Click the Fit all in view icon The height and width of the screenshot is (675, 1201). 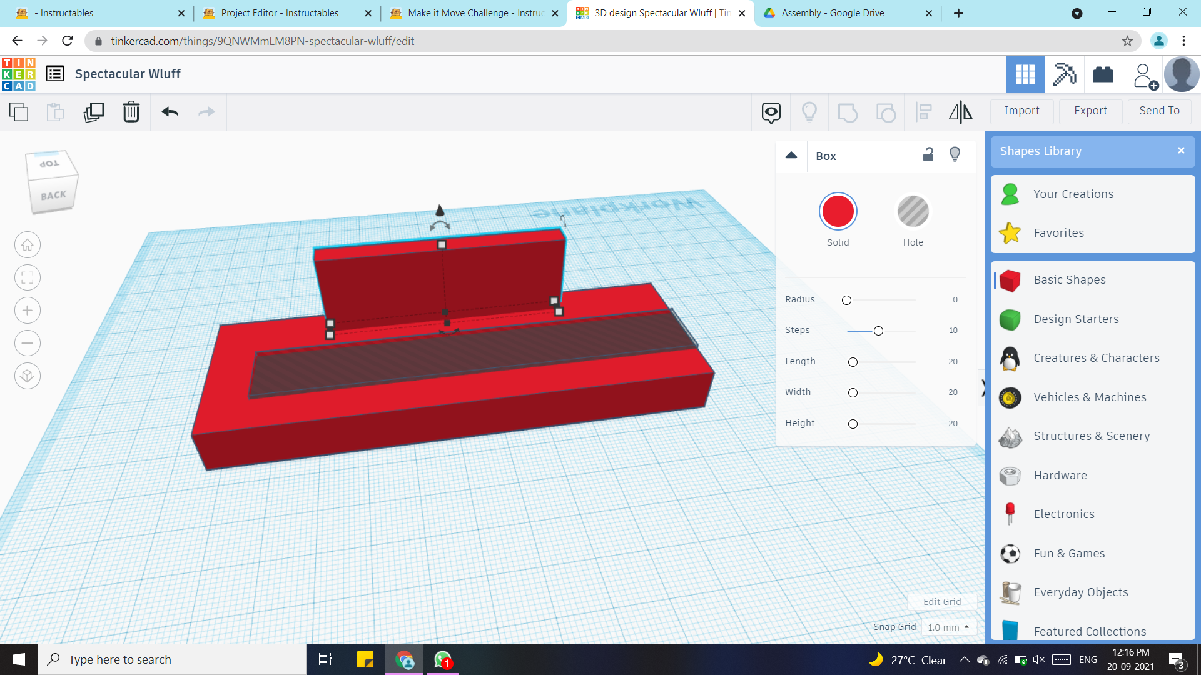click(28, 278)
